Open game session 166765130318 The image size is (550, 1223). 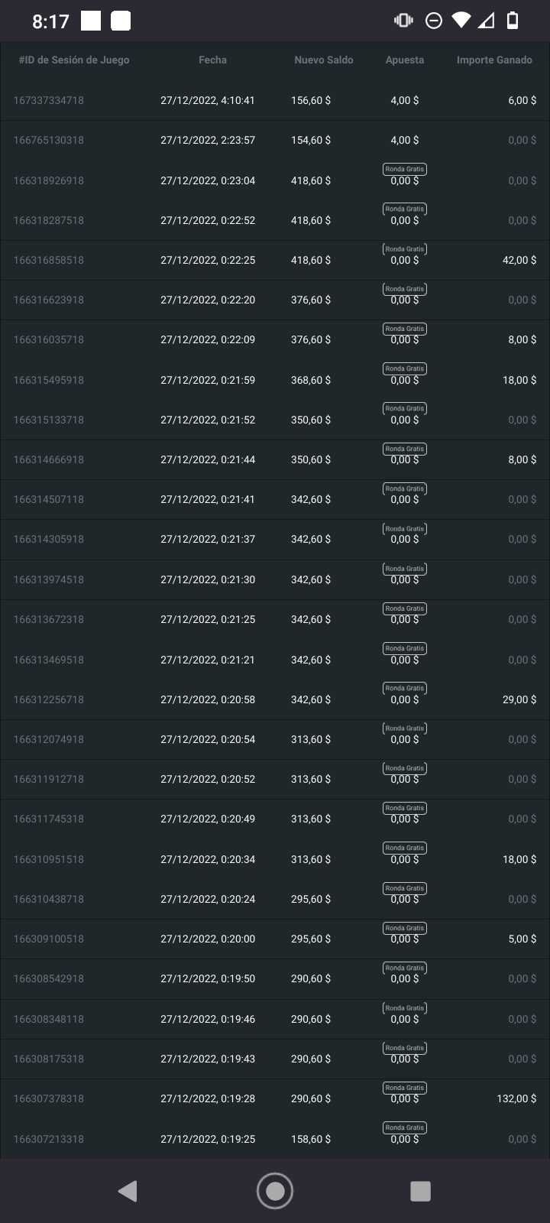tap(49, 140)
